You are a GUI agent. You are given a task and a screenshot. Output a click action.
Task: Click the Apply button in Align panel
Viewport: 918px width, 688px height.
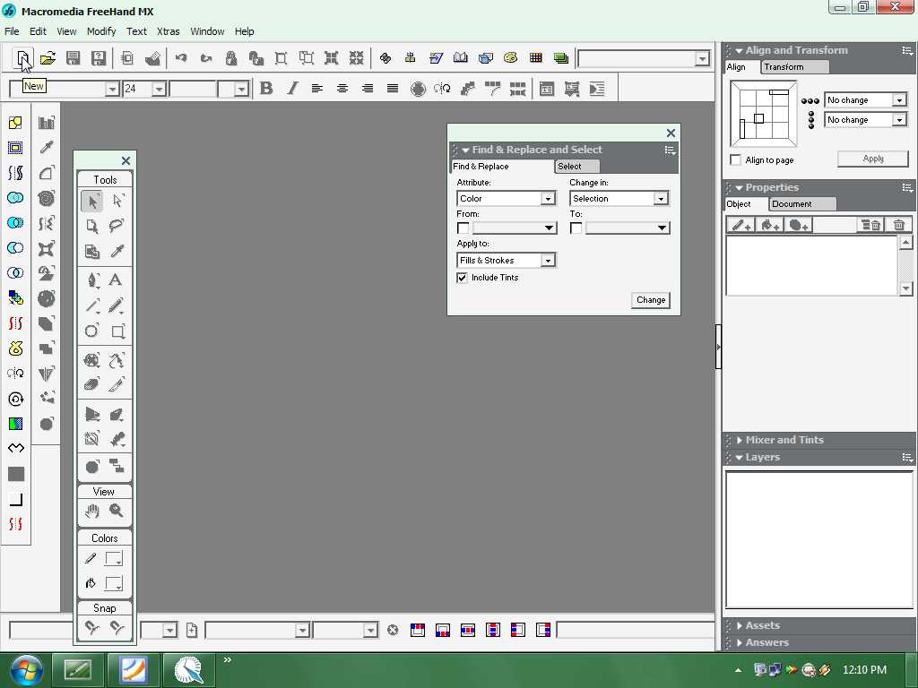pyautogui.click(x=873, y=159)
